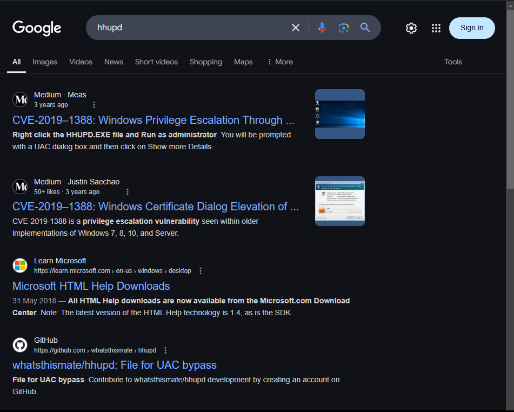Open options menu for Learn Microsoft result
Screen dimensions: 514x412
(x=201, y=271)
